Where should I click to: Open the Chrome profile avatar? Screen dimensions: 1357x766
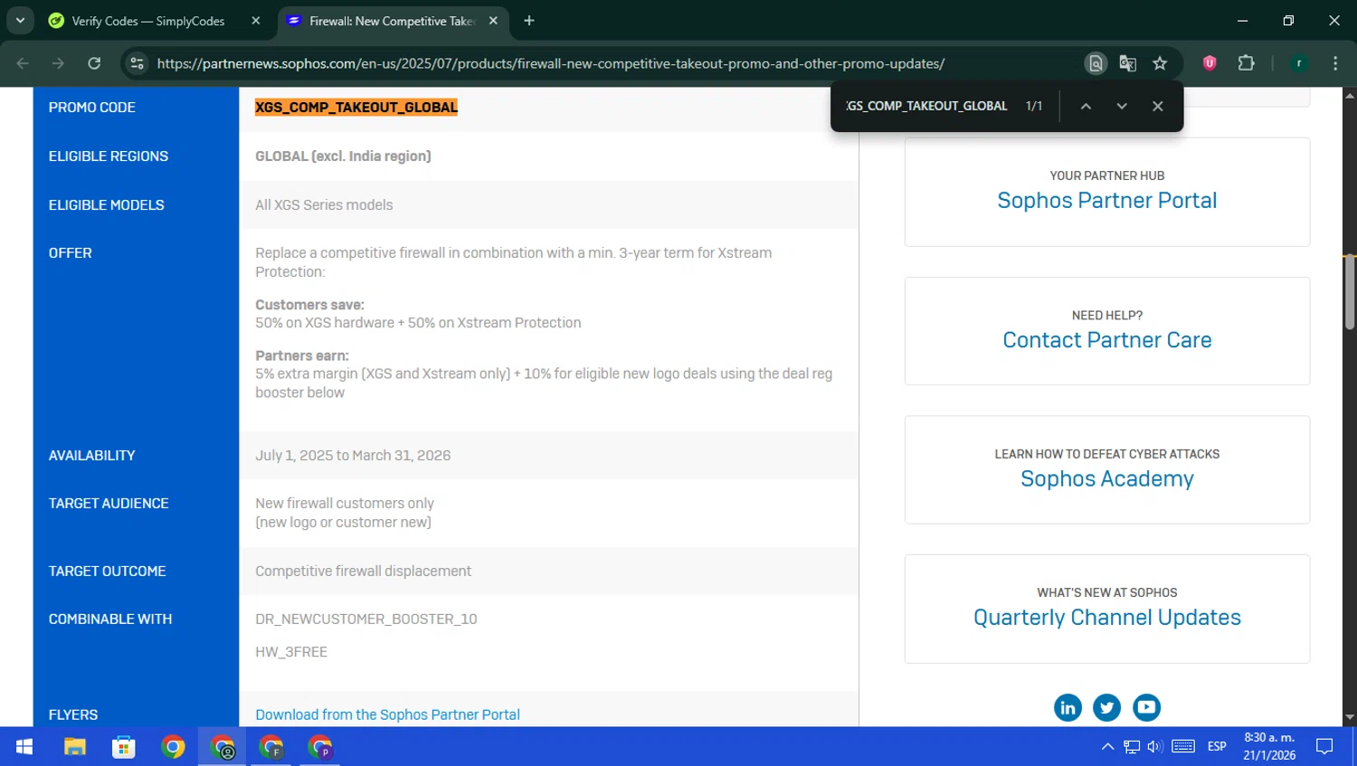click(x=1299, y=63)
